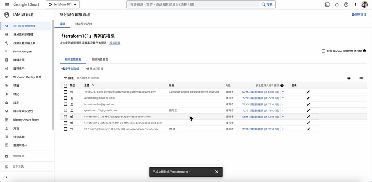372x182 pixels.
Task: Switch to the 建議歷史記錄 tab
Action: [x=84, y=24]
